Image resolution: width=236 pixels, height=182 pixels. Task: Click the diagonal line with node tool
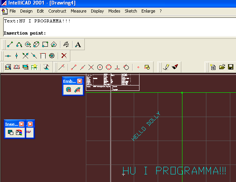[x=34, y=56]
